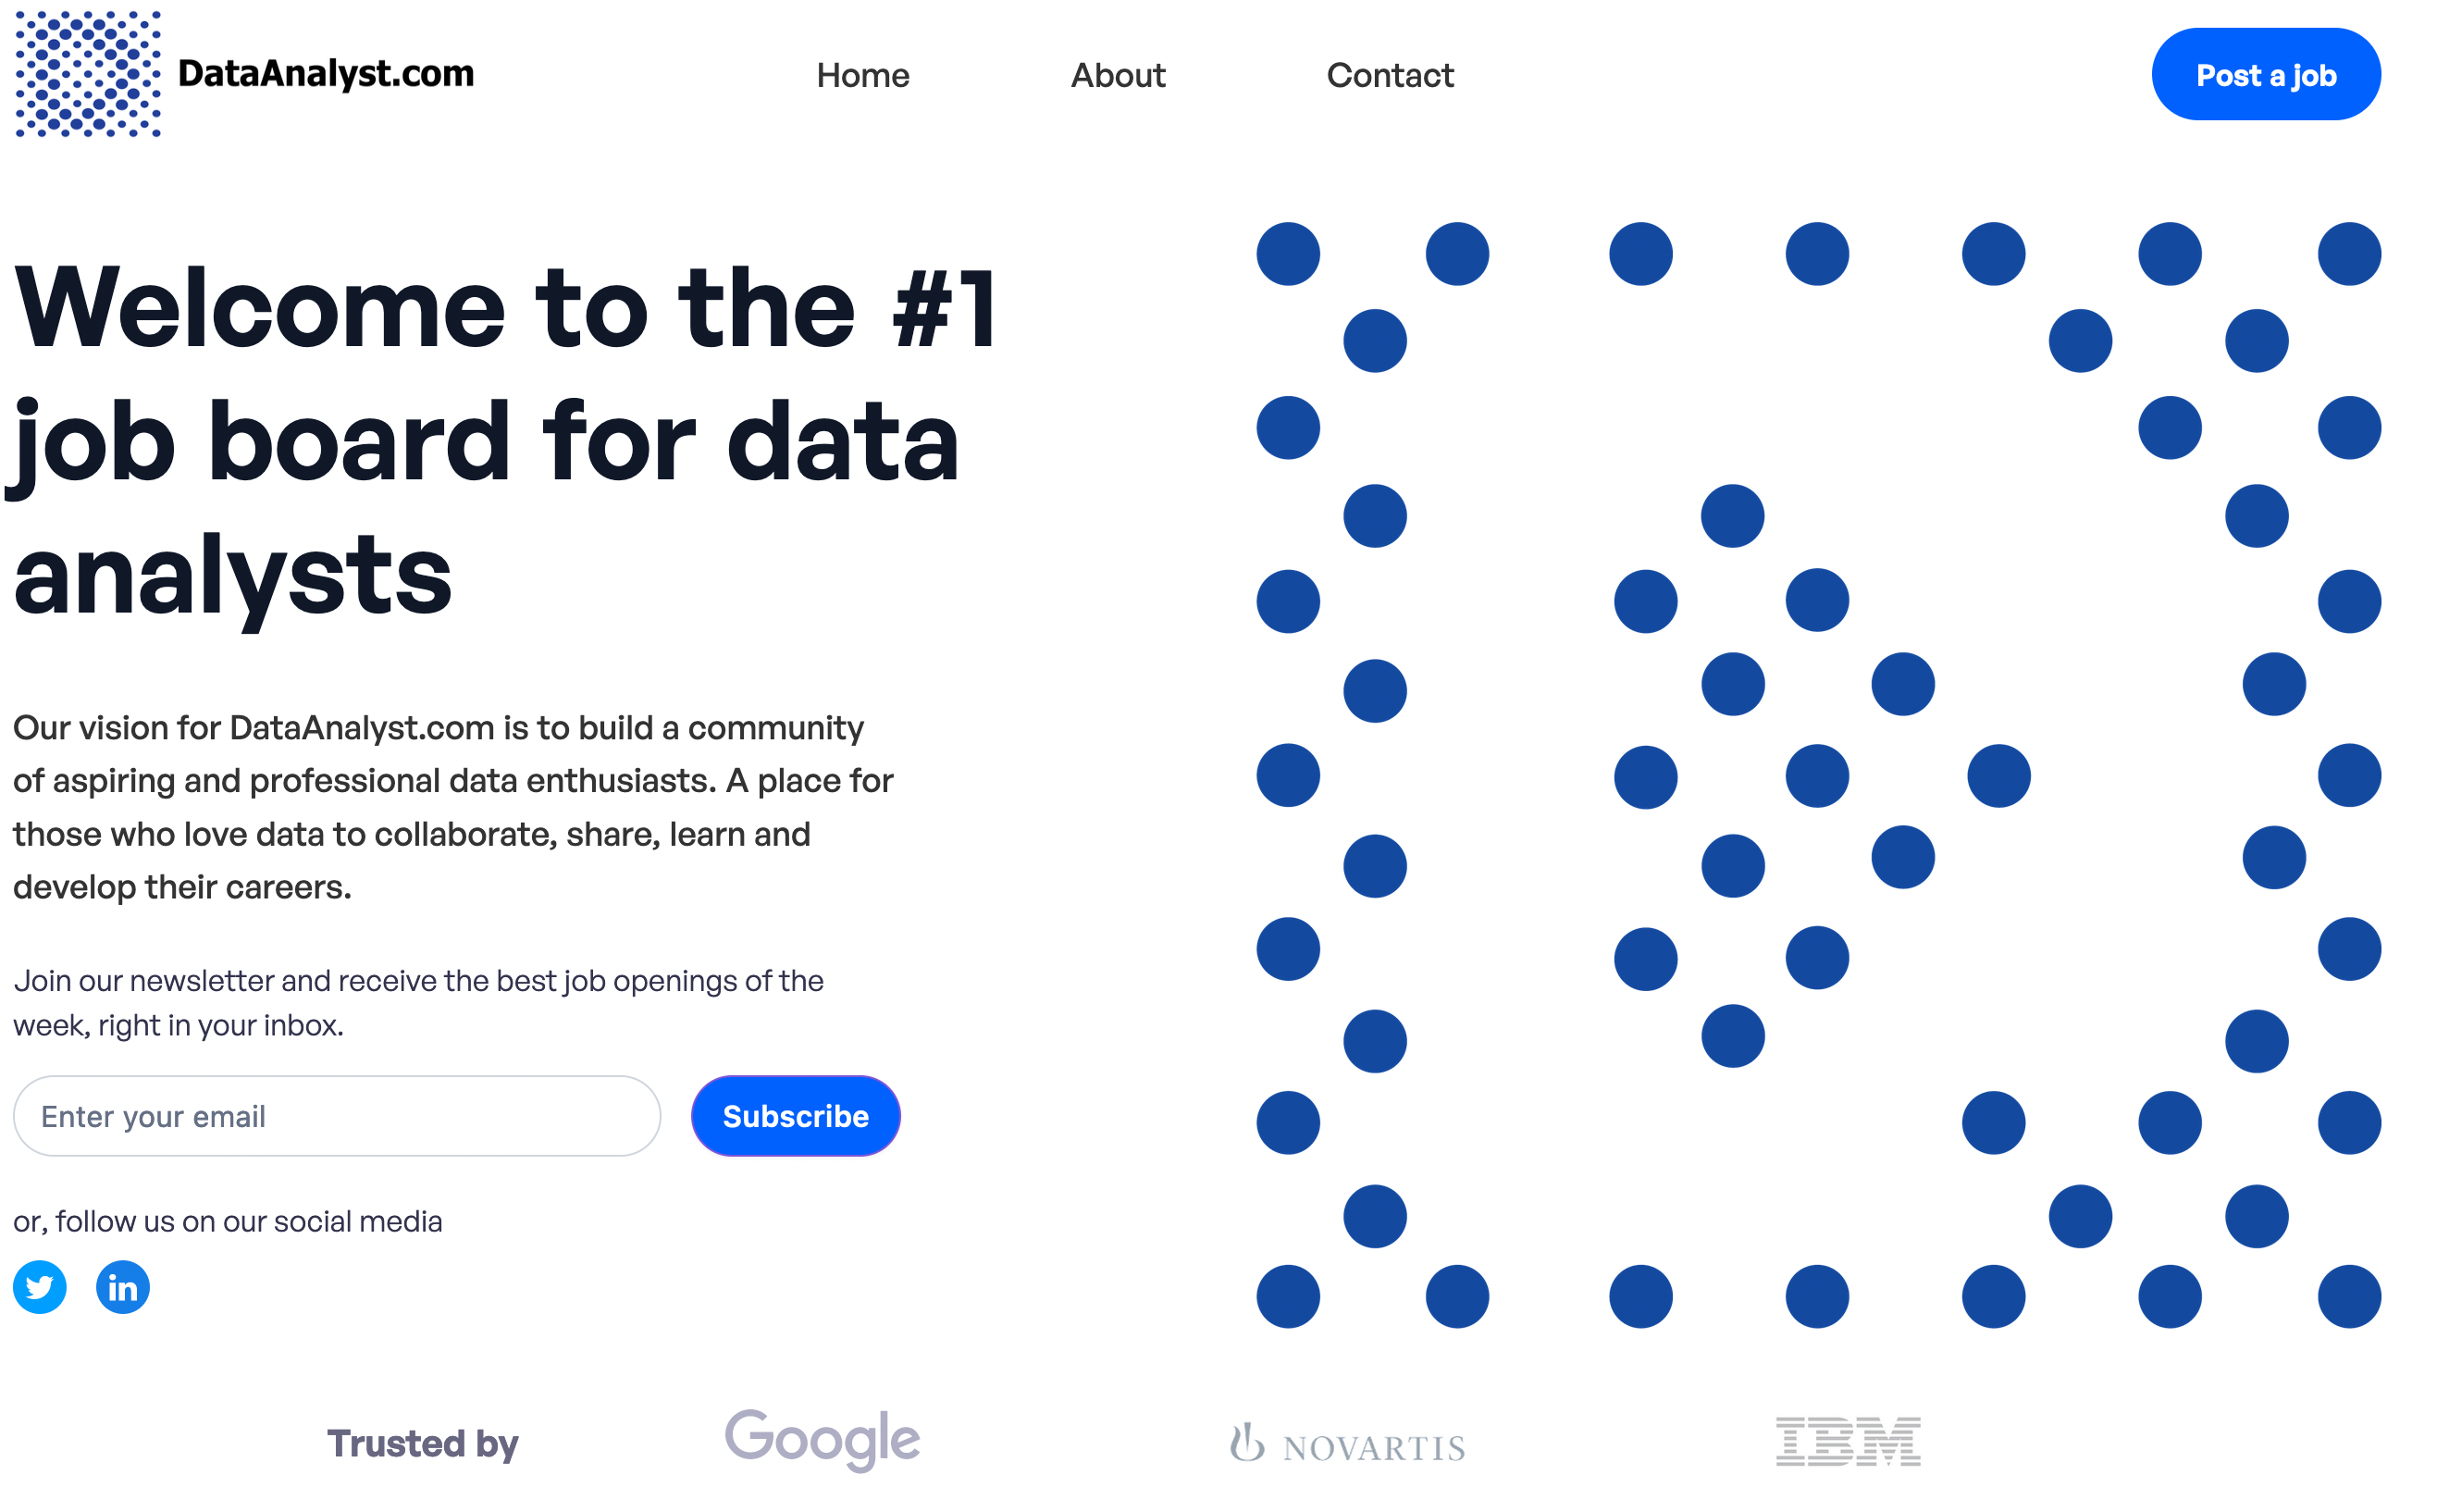Open the Contact navigation item

point(1391,75)
